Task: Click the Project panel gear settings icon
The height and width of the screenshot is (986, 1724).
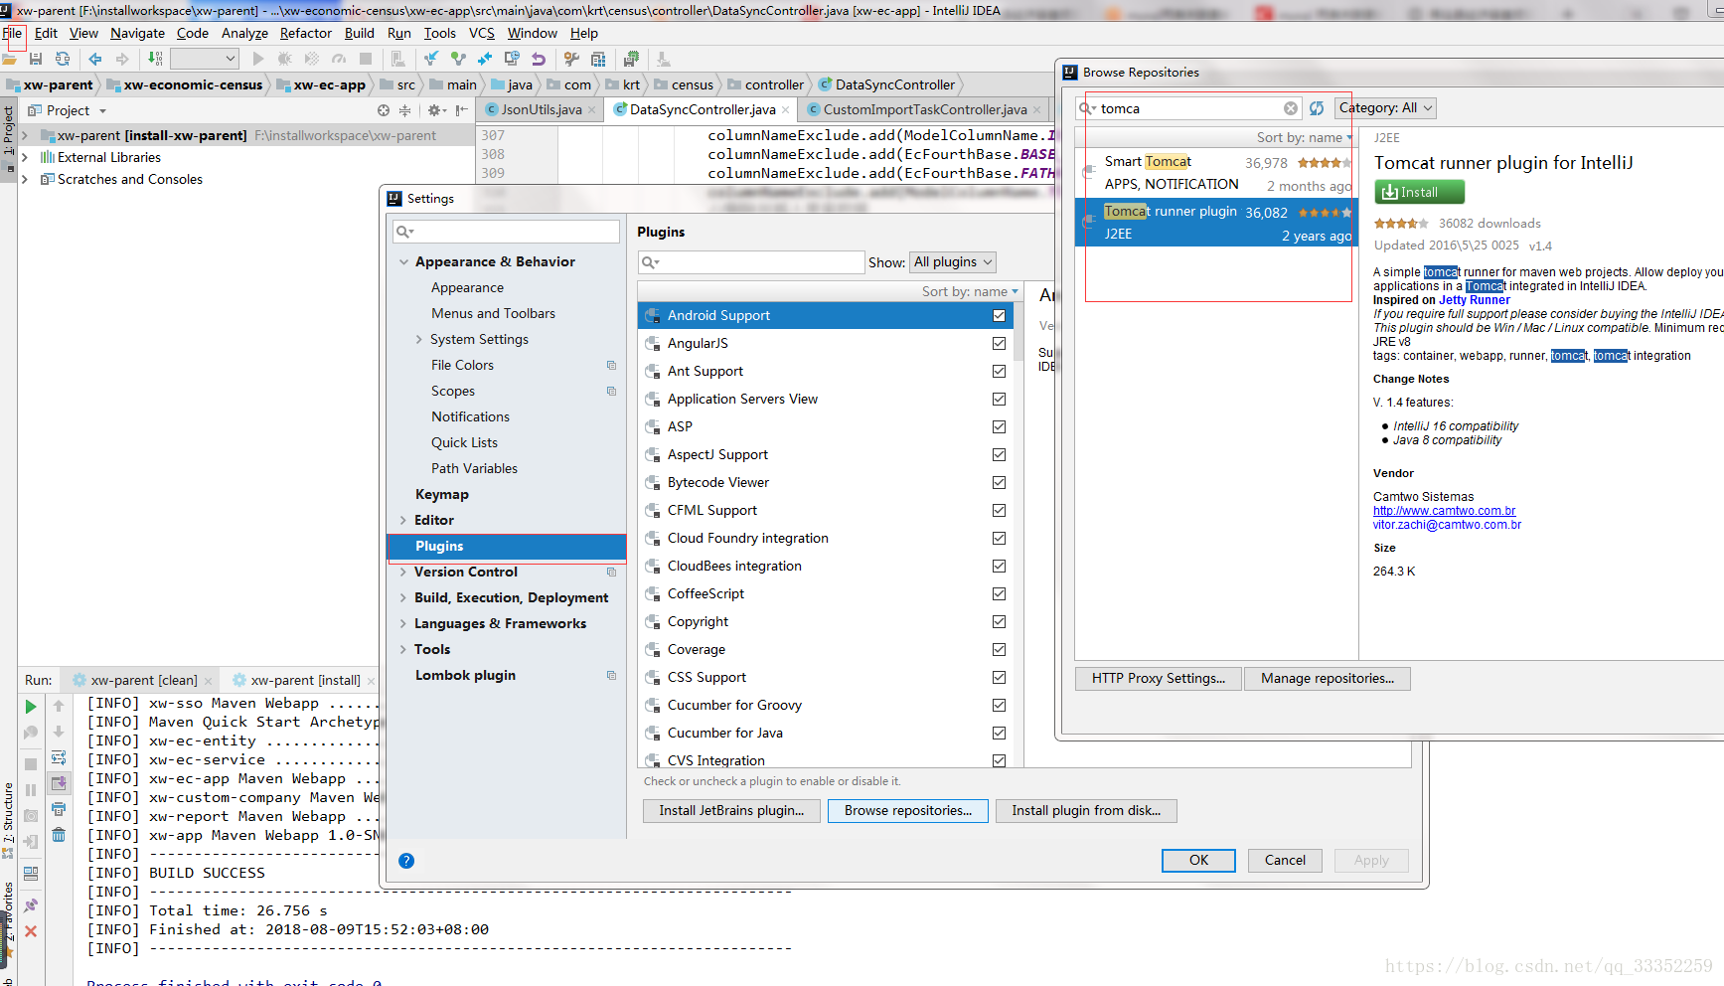Action: pos(435,110)
